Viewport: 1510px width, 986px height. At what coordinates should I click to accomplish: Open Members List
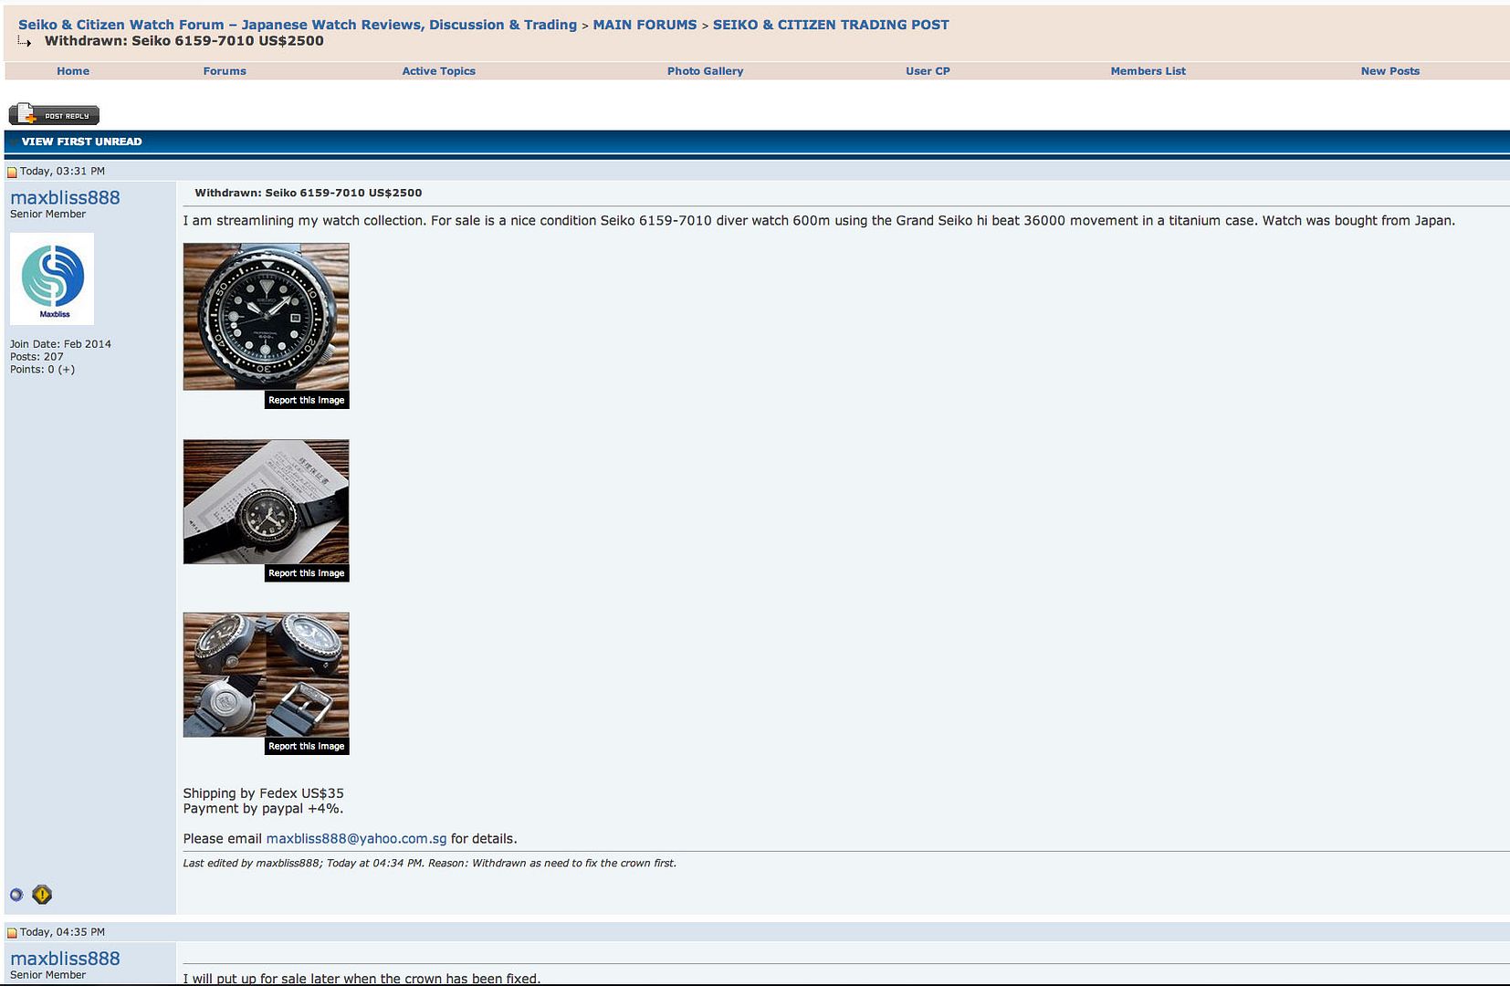(x=1148, y=71)
